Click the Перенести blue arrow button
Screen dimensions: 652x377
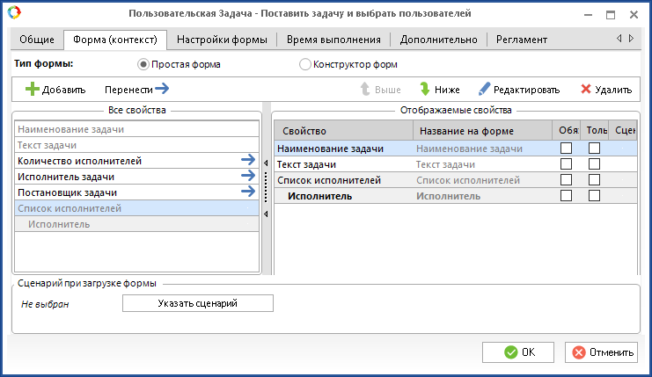coord(161,89)
